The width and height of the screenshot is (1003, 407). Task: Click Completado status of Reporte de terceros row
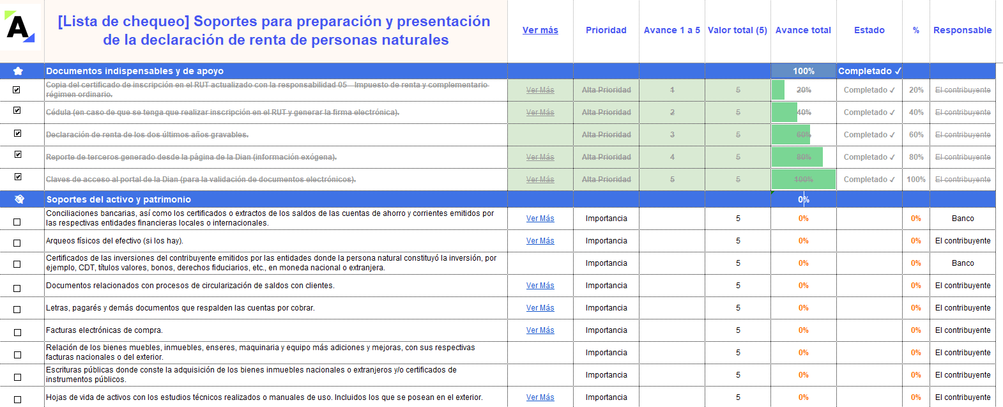869,157
